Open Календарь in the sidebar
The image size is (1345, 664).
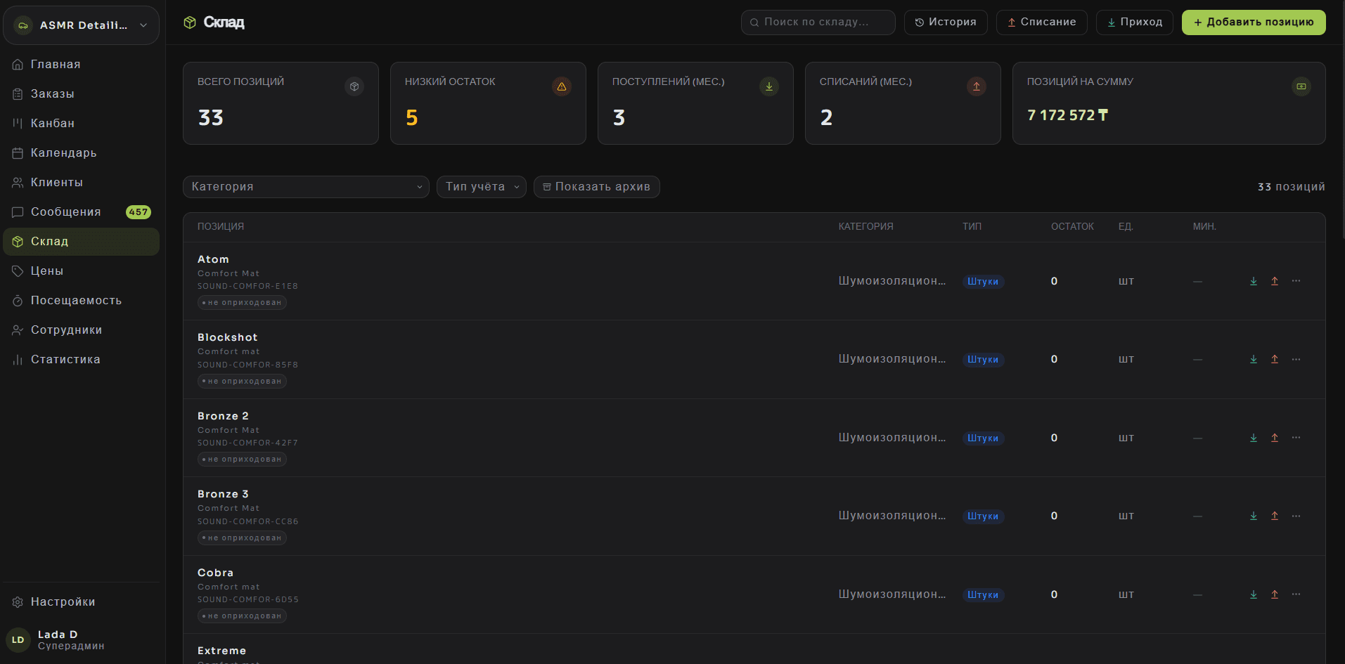[82, 153]
